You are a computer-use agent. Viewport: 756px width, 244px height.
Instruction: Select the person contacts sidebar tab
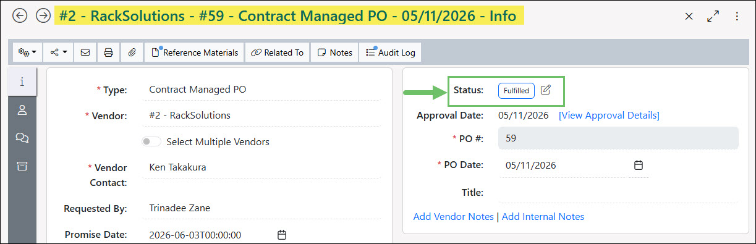tap(22, 110)
